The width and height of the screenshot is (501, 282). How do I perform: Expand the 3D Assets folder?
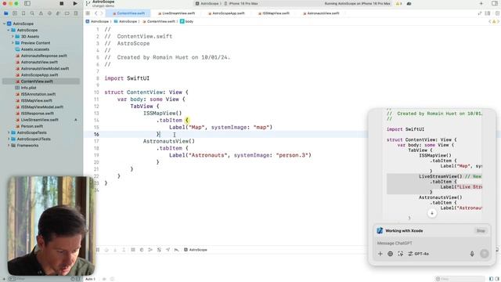coord(13,37)
